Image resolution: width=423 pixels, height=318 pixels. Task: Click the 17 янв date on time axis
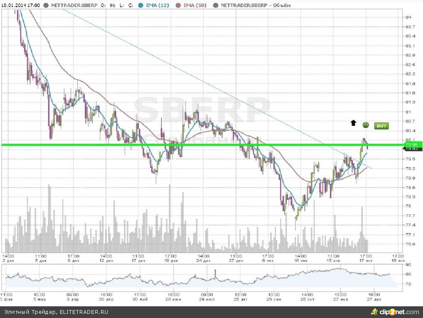[367, 260]
